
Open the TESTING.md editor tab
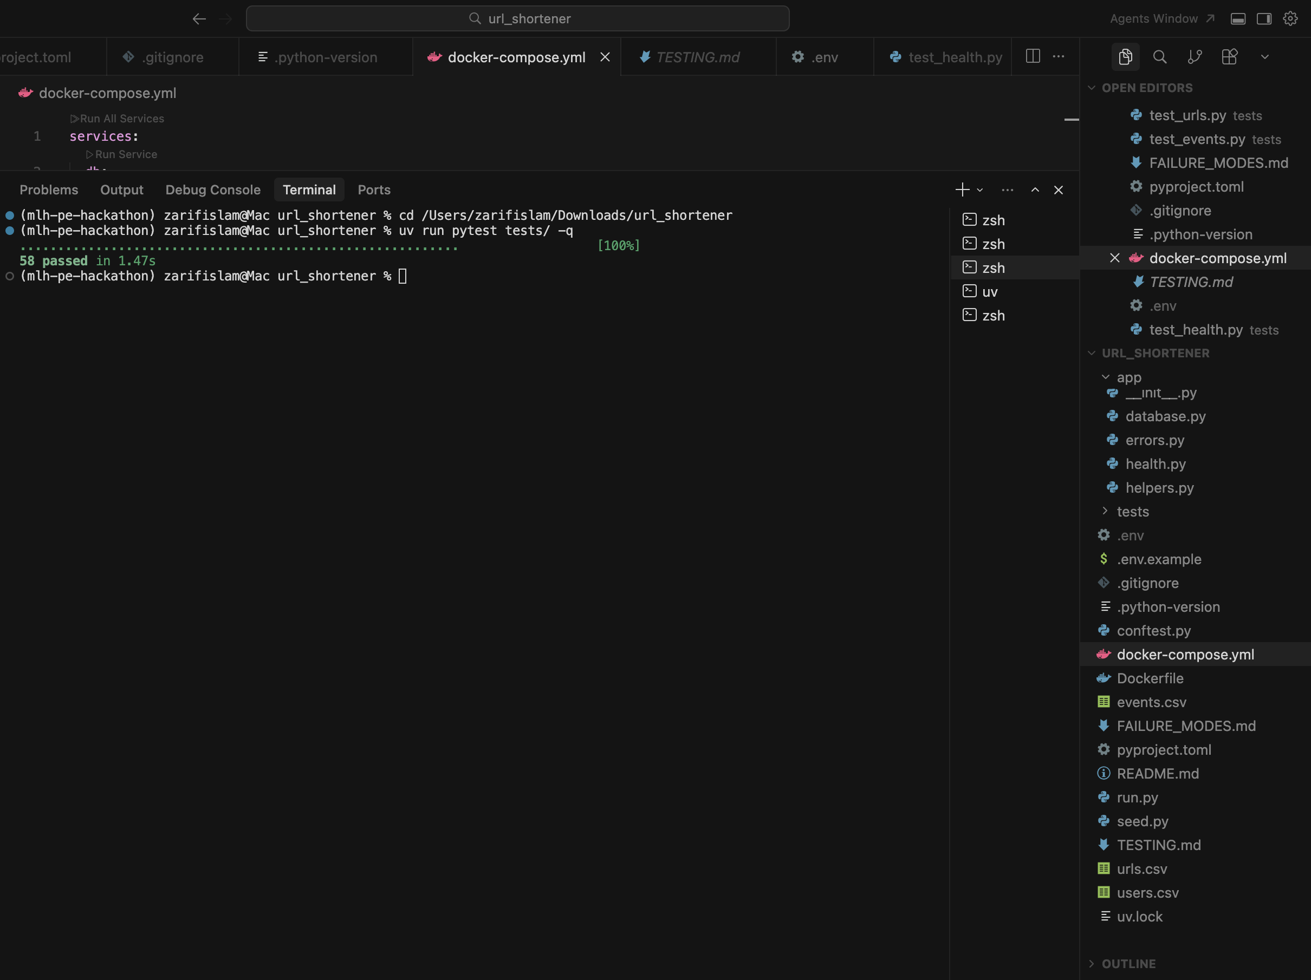697,57
